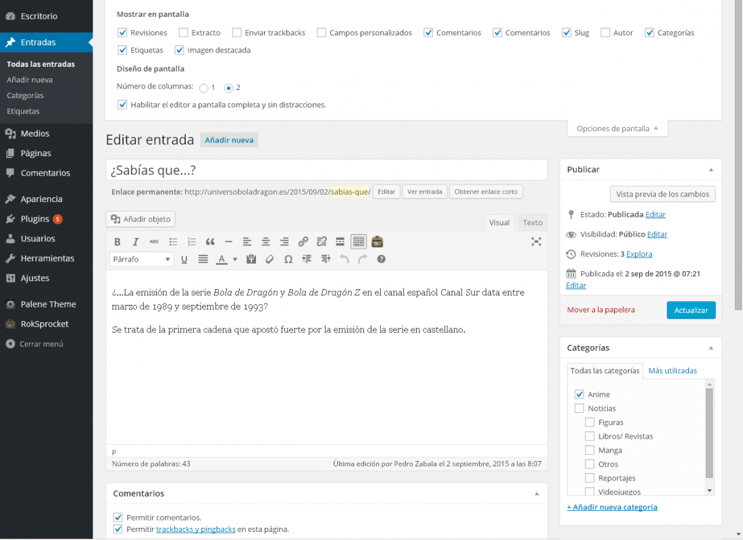Screen dimensions: 743x540
Task: Switch to the Texto editor tab
Action: pos(532,223)
